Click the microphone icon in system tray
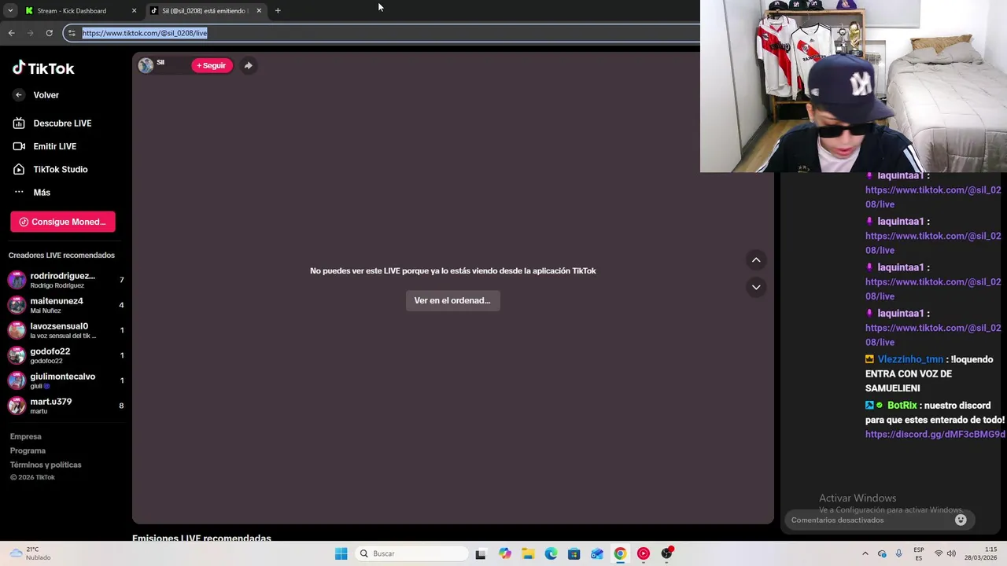The width and height of the screenshot is (1007, 566). [898, 553]
